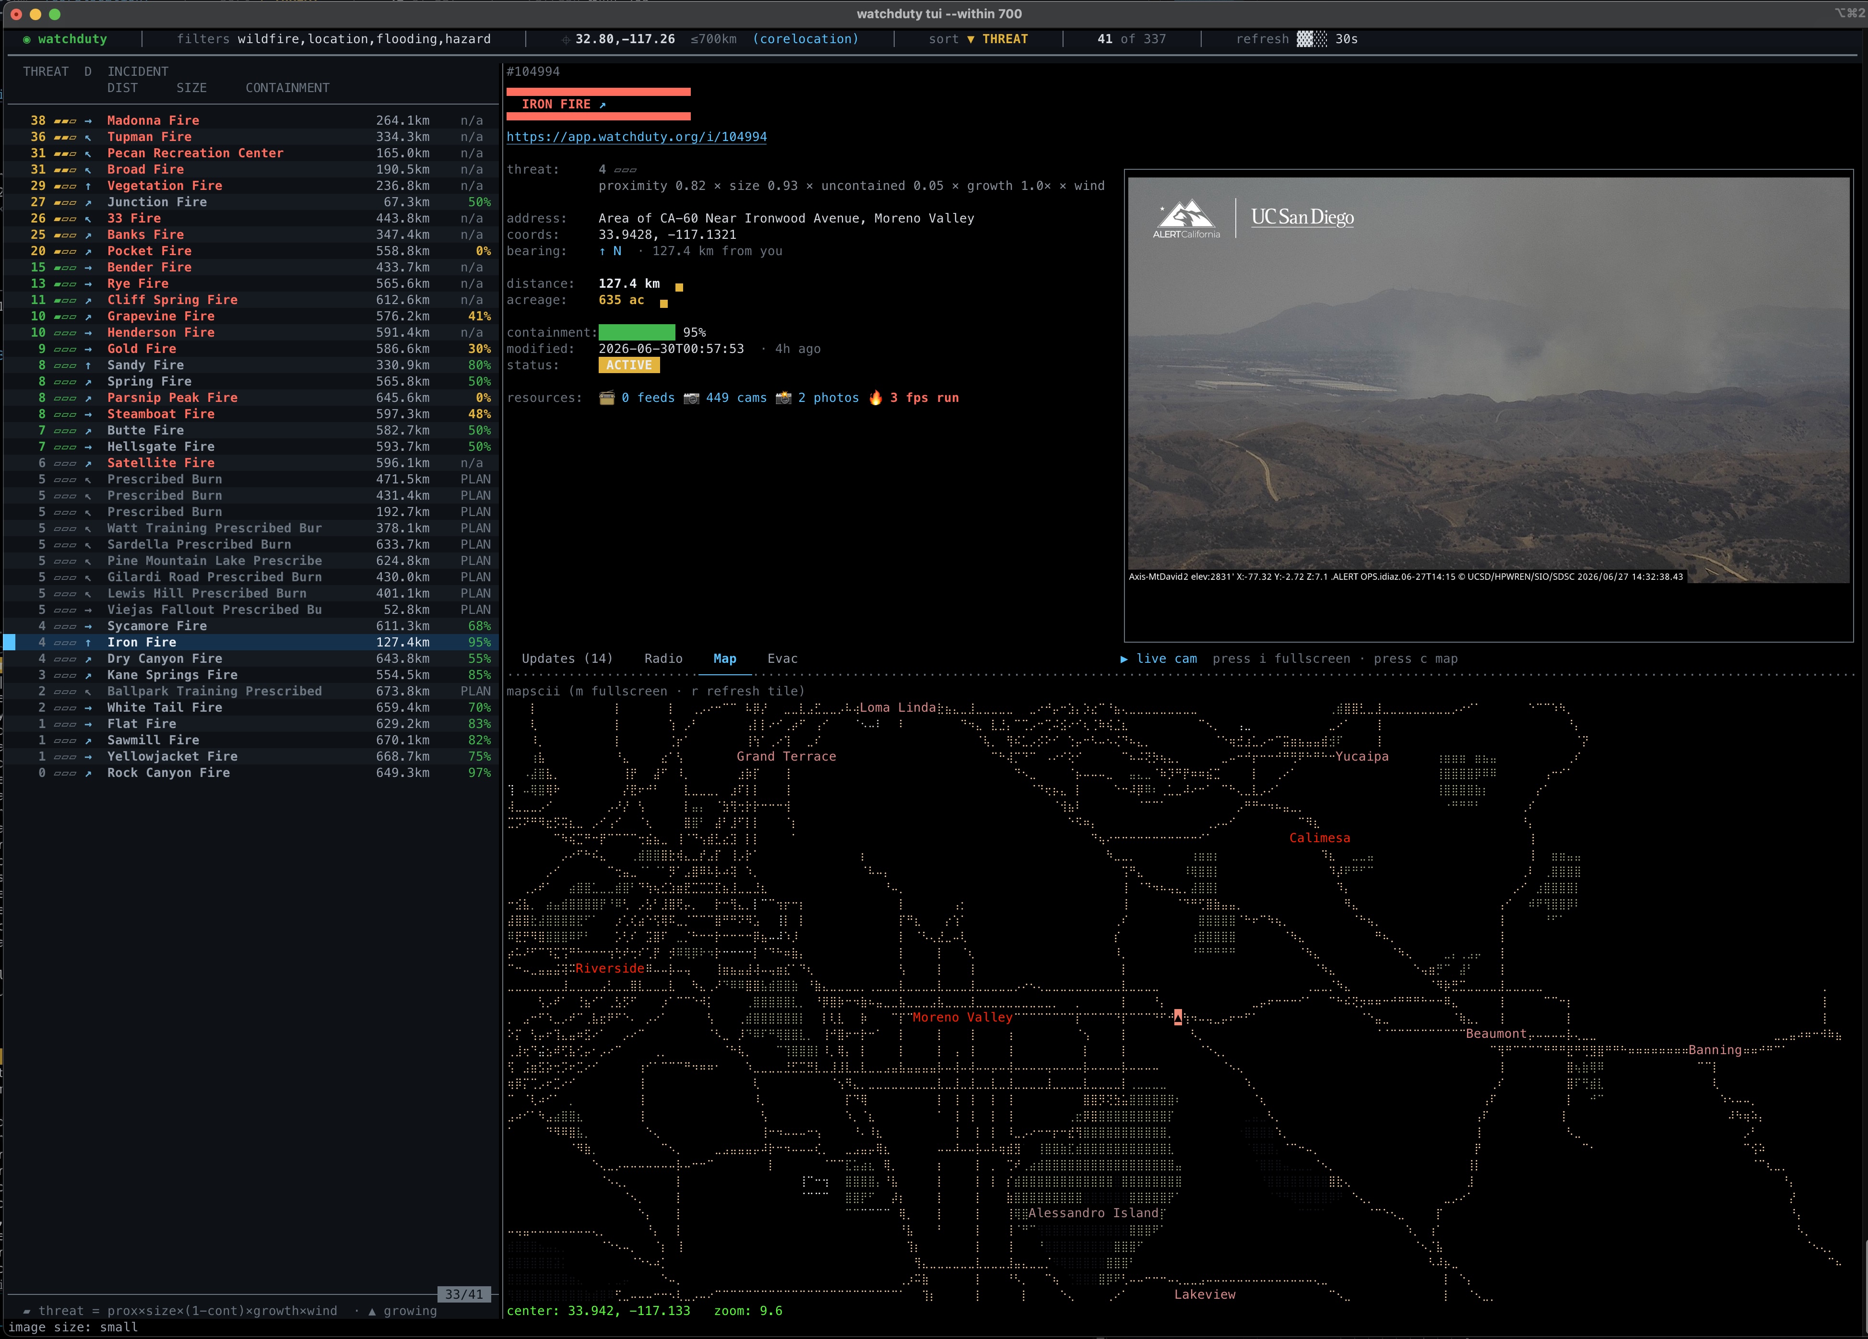Click the location crosshair icon before coordinates
The image size is (1868, 1339).
pos(565,39)
